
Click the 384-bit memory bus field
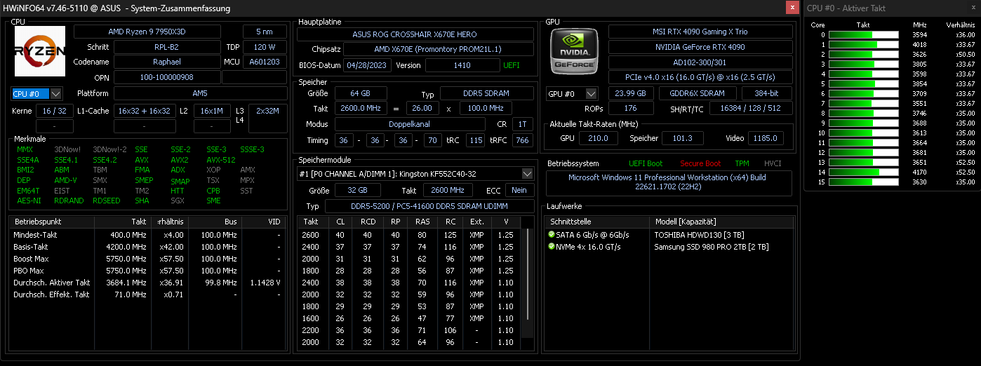tap(768, 93)
